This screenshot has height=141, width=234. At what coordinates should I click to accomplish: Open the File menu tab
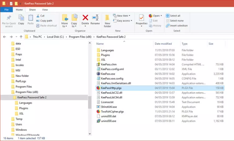click(6, 10)
